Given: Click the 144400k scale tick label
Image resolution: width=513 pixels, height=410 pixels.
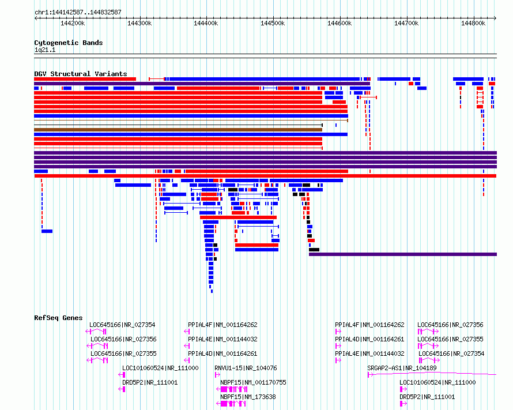Looking at the screenshot, I should tap(206, 23).
